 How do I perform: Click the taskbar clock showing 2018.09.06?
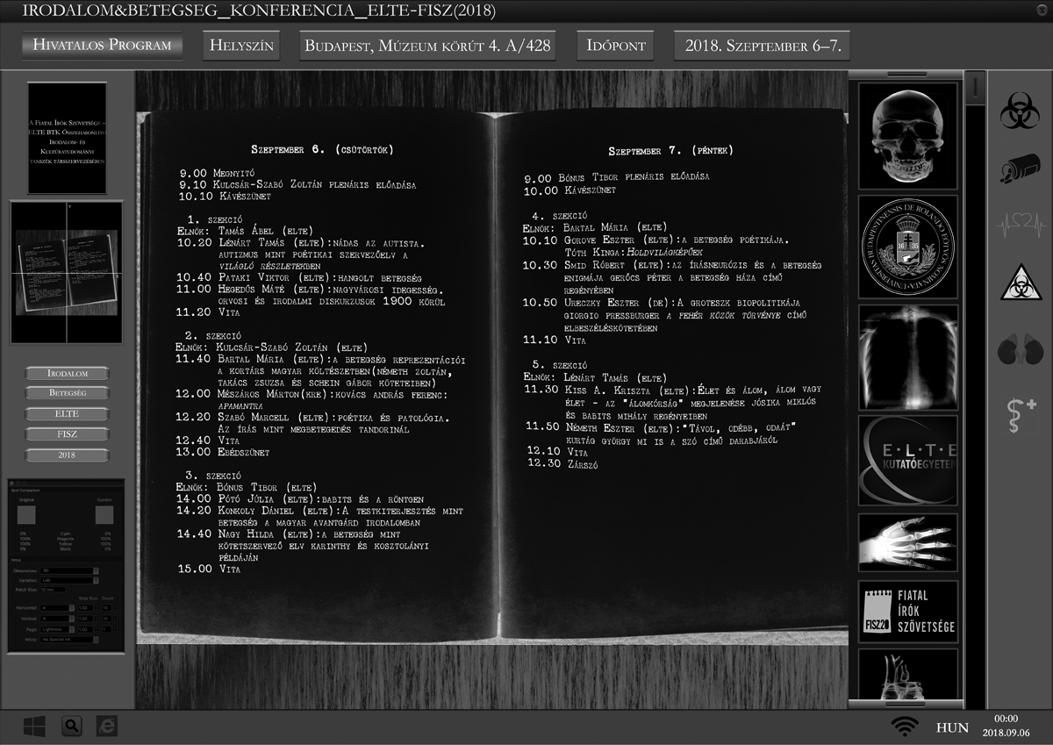coord(1006,725)
